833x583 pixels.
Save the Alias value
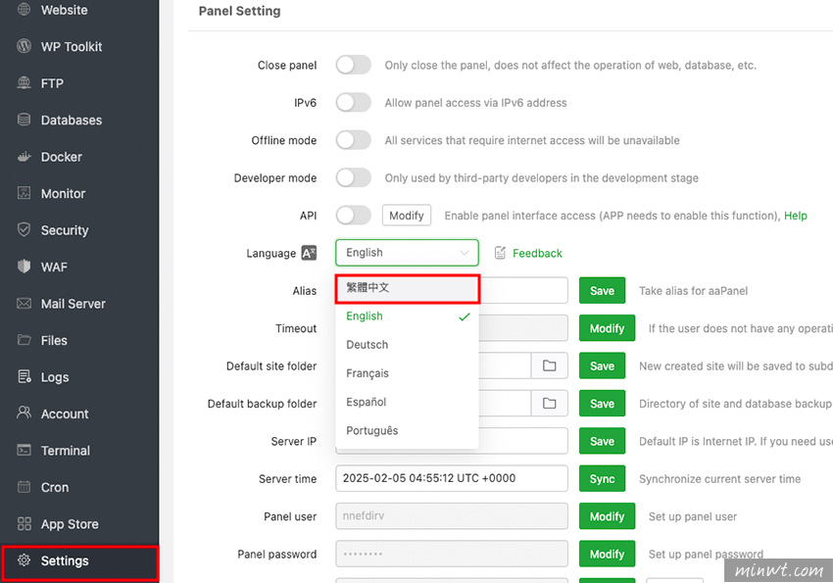tap(602, 290)
